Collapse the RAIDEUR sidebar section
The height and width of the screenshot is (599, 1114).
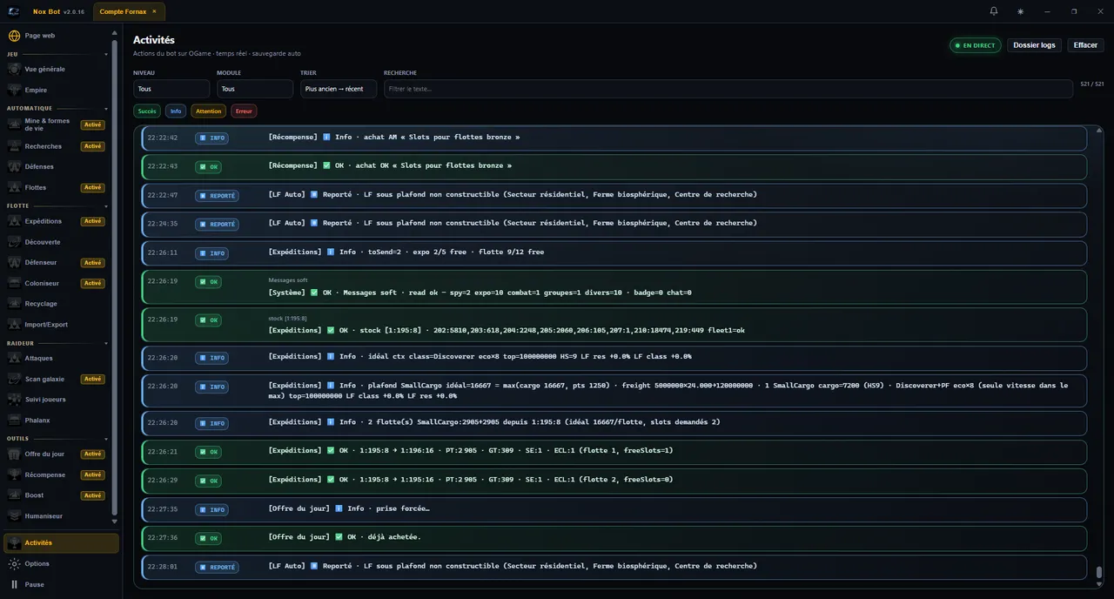coord(106,343)
